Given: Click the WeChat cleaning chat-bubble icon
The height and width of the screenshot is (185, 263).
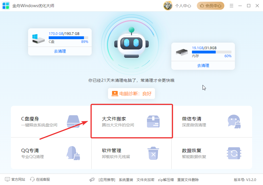Looking at the screenshot, I should 234,122.
